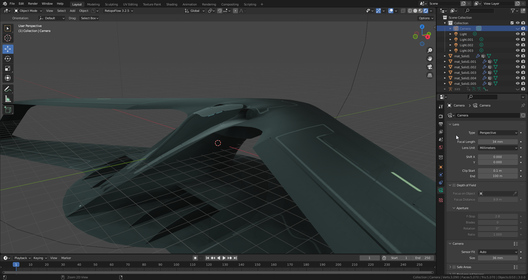Switch to the Sculpting workspace tab

[111, 4]
